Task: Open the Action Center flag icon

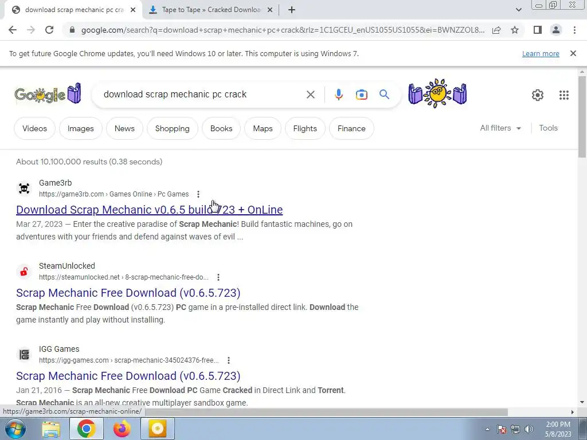Action: click(502, 430)
